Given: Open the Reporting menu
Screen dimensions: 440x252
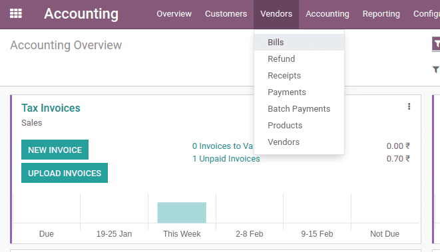Looking at the screenshot, I should click(x=381, y=14).
